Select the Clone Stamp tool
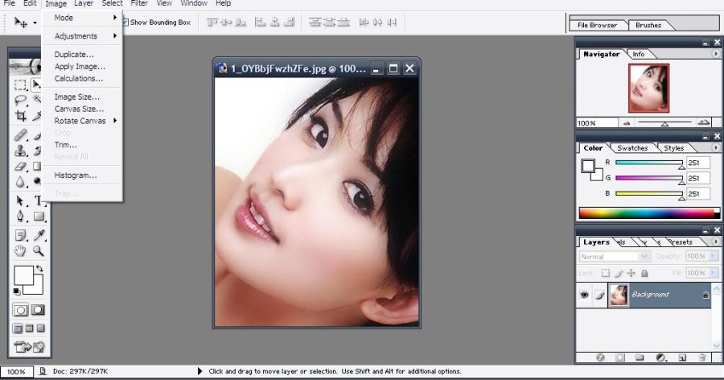724x380 pixels. pyautogui.click(x=20, y=151)
